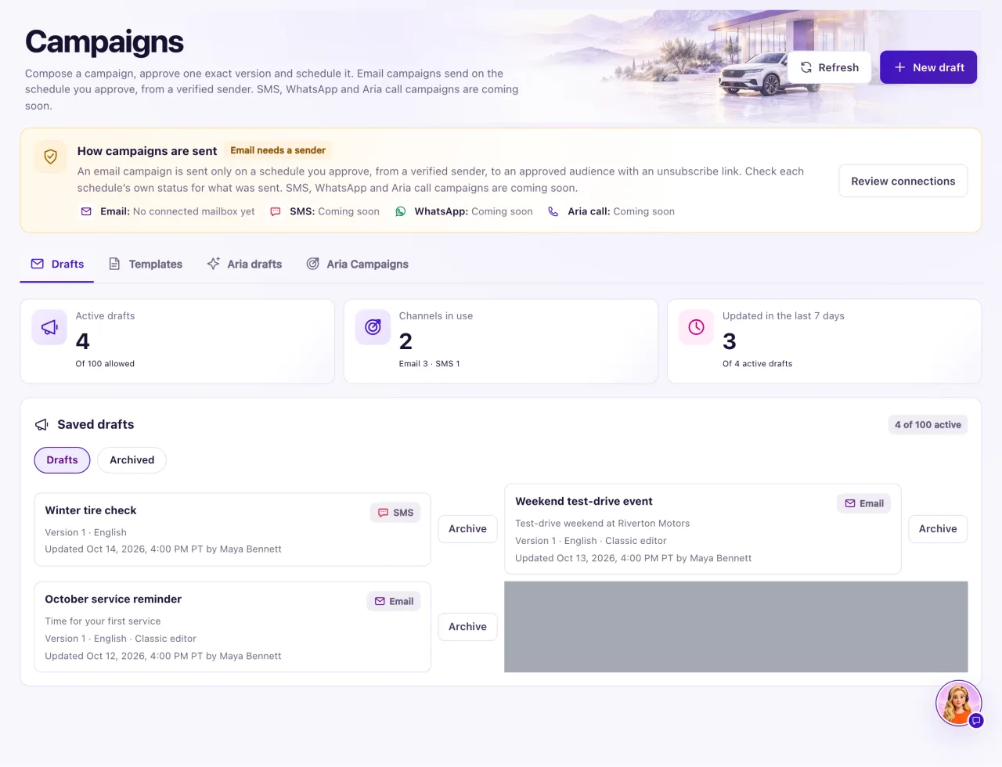The width and height of the screenshot is (1002, 767).
Task: Click the clock icon in Updated card
Action: (x=696, y=327)
